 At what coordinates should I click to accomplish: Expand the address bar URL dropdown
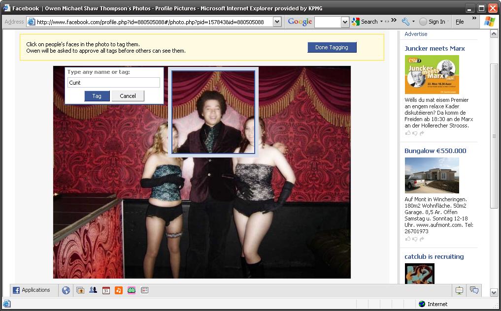point(277,22)
